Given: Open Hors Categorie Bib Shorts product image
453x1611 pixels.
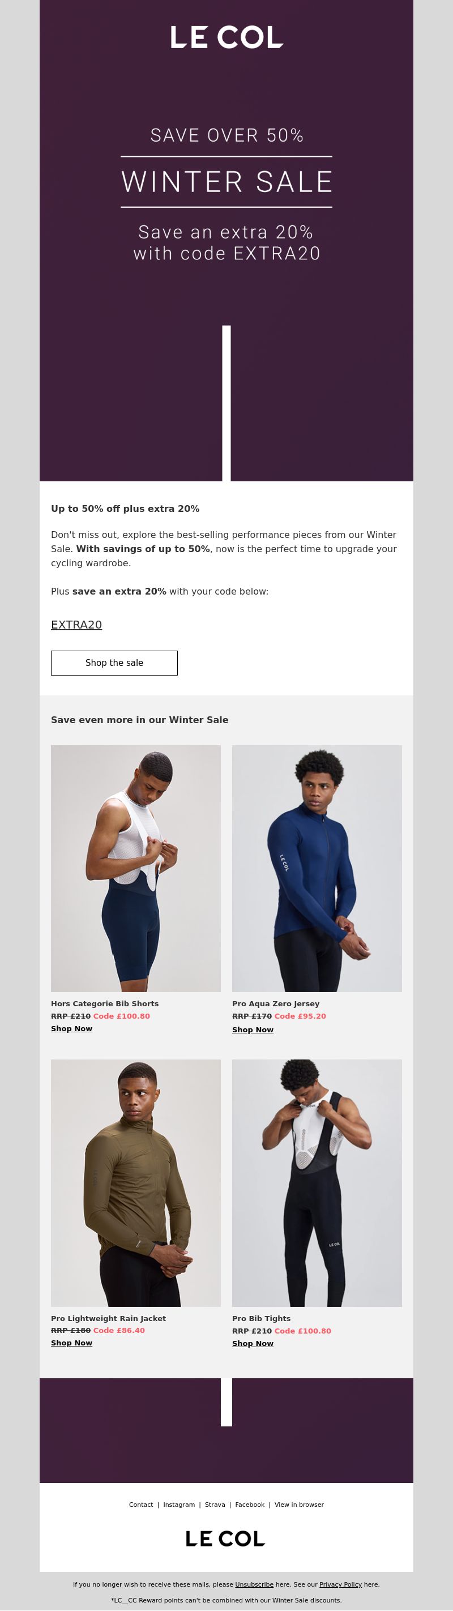Looking at the screenshot, I should 136,868.
